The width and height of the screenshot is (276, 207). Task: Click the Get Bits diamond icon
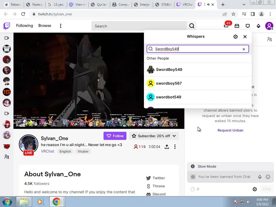tap(258, 26)
